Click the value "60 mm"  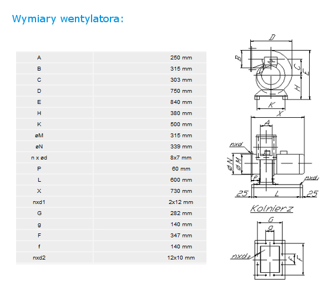pyautogui.click(x=181, y=168)
